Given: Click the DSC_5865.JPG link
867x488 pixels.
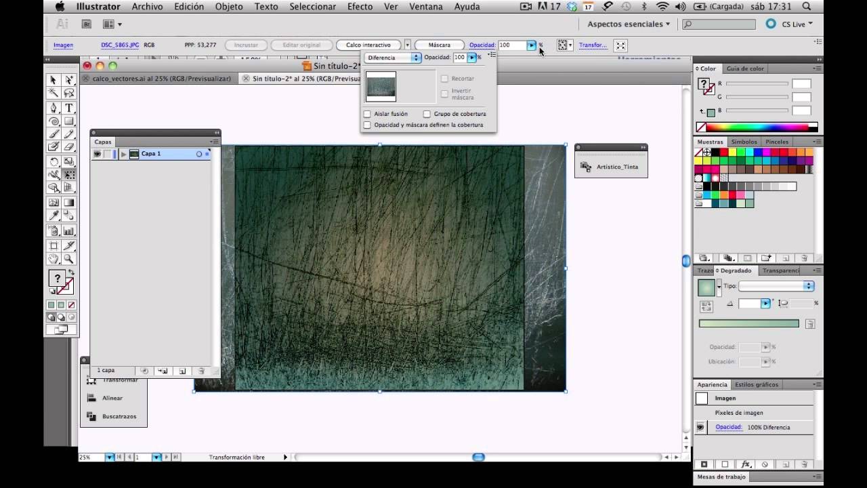Looking at the screenshot, I should point(120,45).
